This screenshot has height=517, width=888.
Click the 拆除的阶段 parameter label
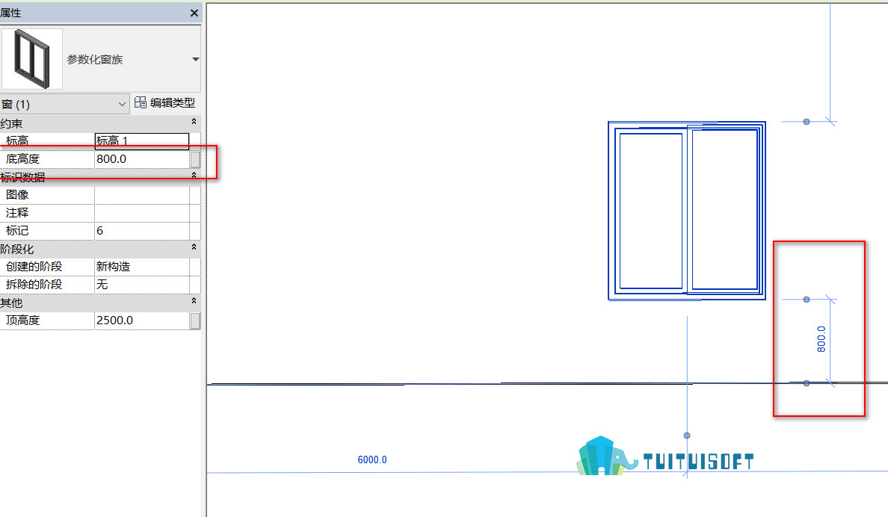(34, 284)
